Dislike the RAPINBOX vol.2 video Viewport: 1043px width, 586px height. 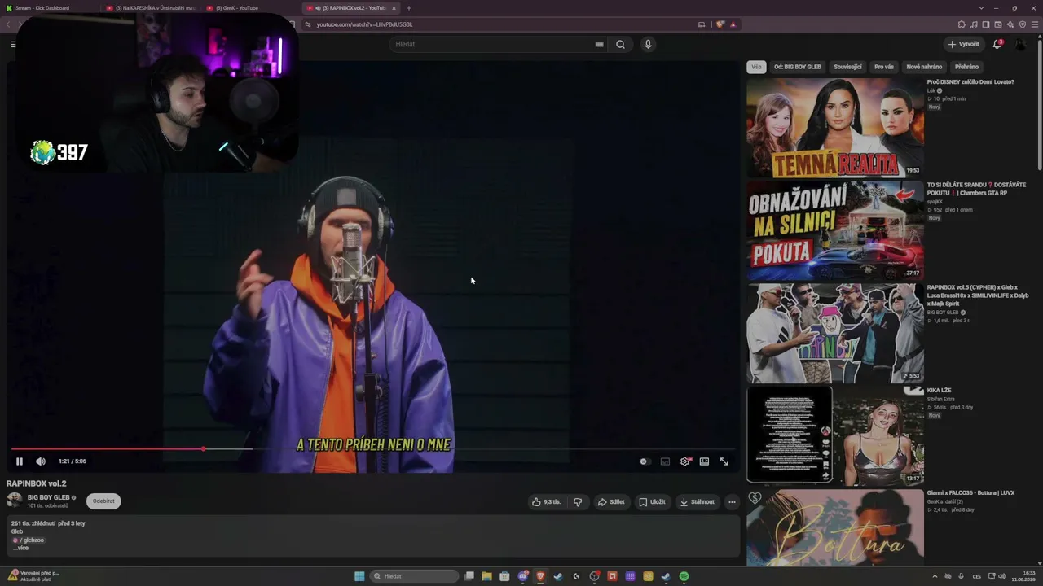578,502
